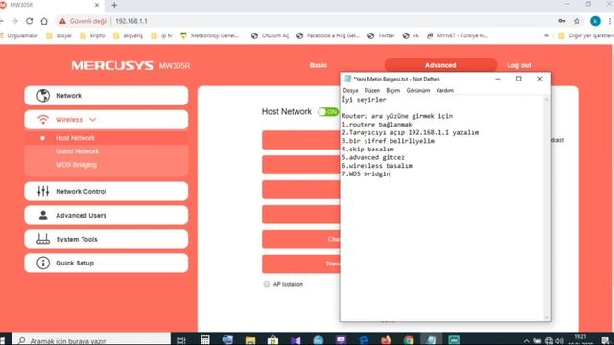This screenshot has width=614, height=345.
Task: Open Task View on the taskbar
Action: click(181, 340)
